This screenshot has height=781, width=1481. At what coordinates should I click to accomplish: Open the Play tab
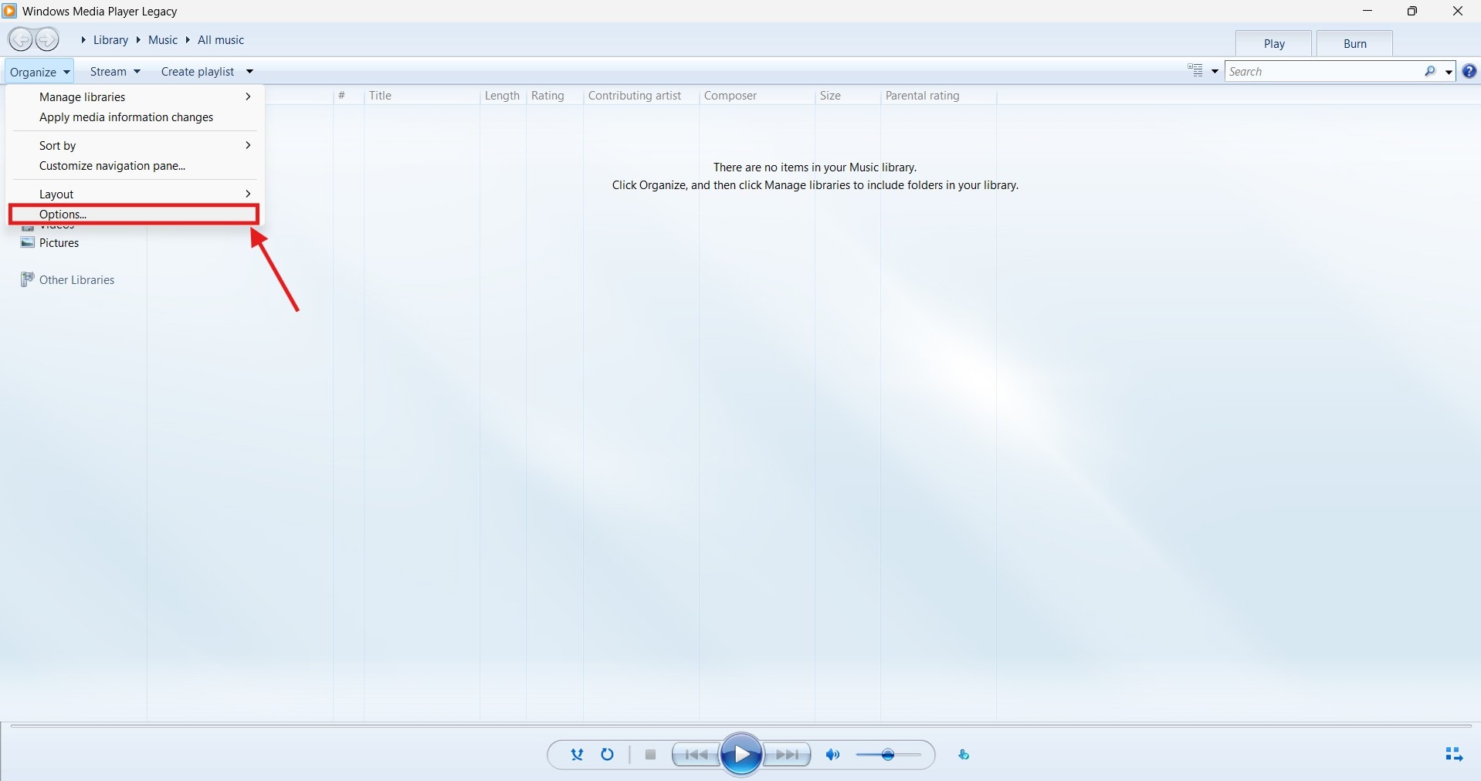(x=1274, y=43)
